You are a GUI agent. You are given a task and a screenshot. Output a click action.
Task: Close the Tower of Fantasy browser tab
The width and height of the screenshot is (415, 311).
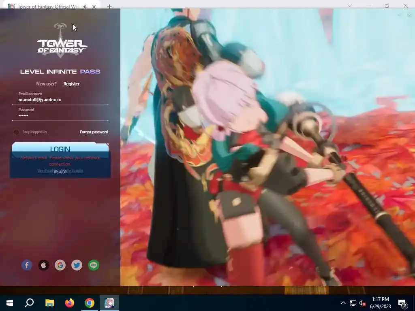pyautogui.click(x=94, y=6)
